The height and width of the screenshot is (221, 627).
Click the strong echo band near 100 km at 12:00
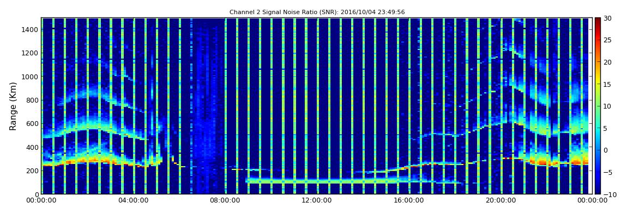pos(316,181)
